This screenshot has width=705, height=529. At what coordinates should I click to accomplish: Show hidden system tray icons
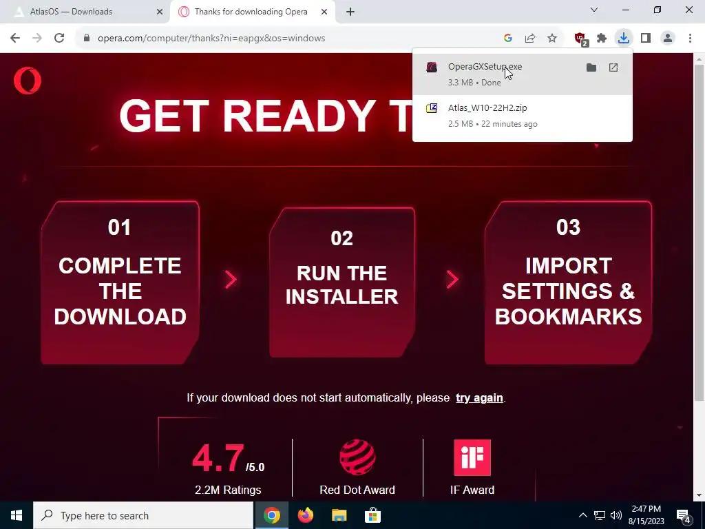tap(582, 515)
